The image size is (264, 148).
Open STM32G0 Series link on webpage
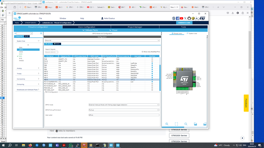coord(179,135)
